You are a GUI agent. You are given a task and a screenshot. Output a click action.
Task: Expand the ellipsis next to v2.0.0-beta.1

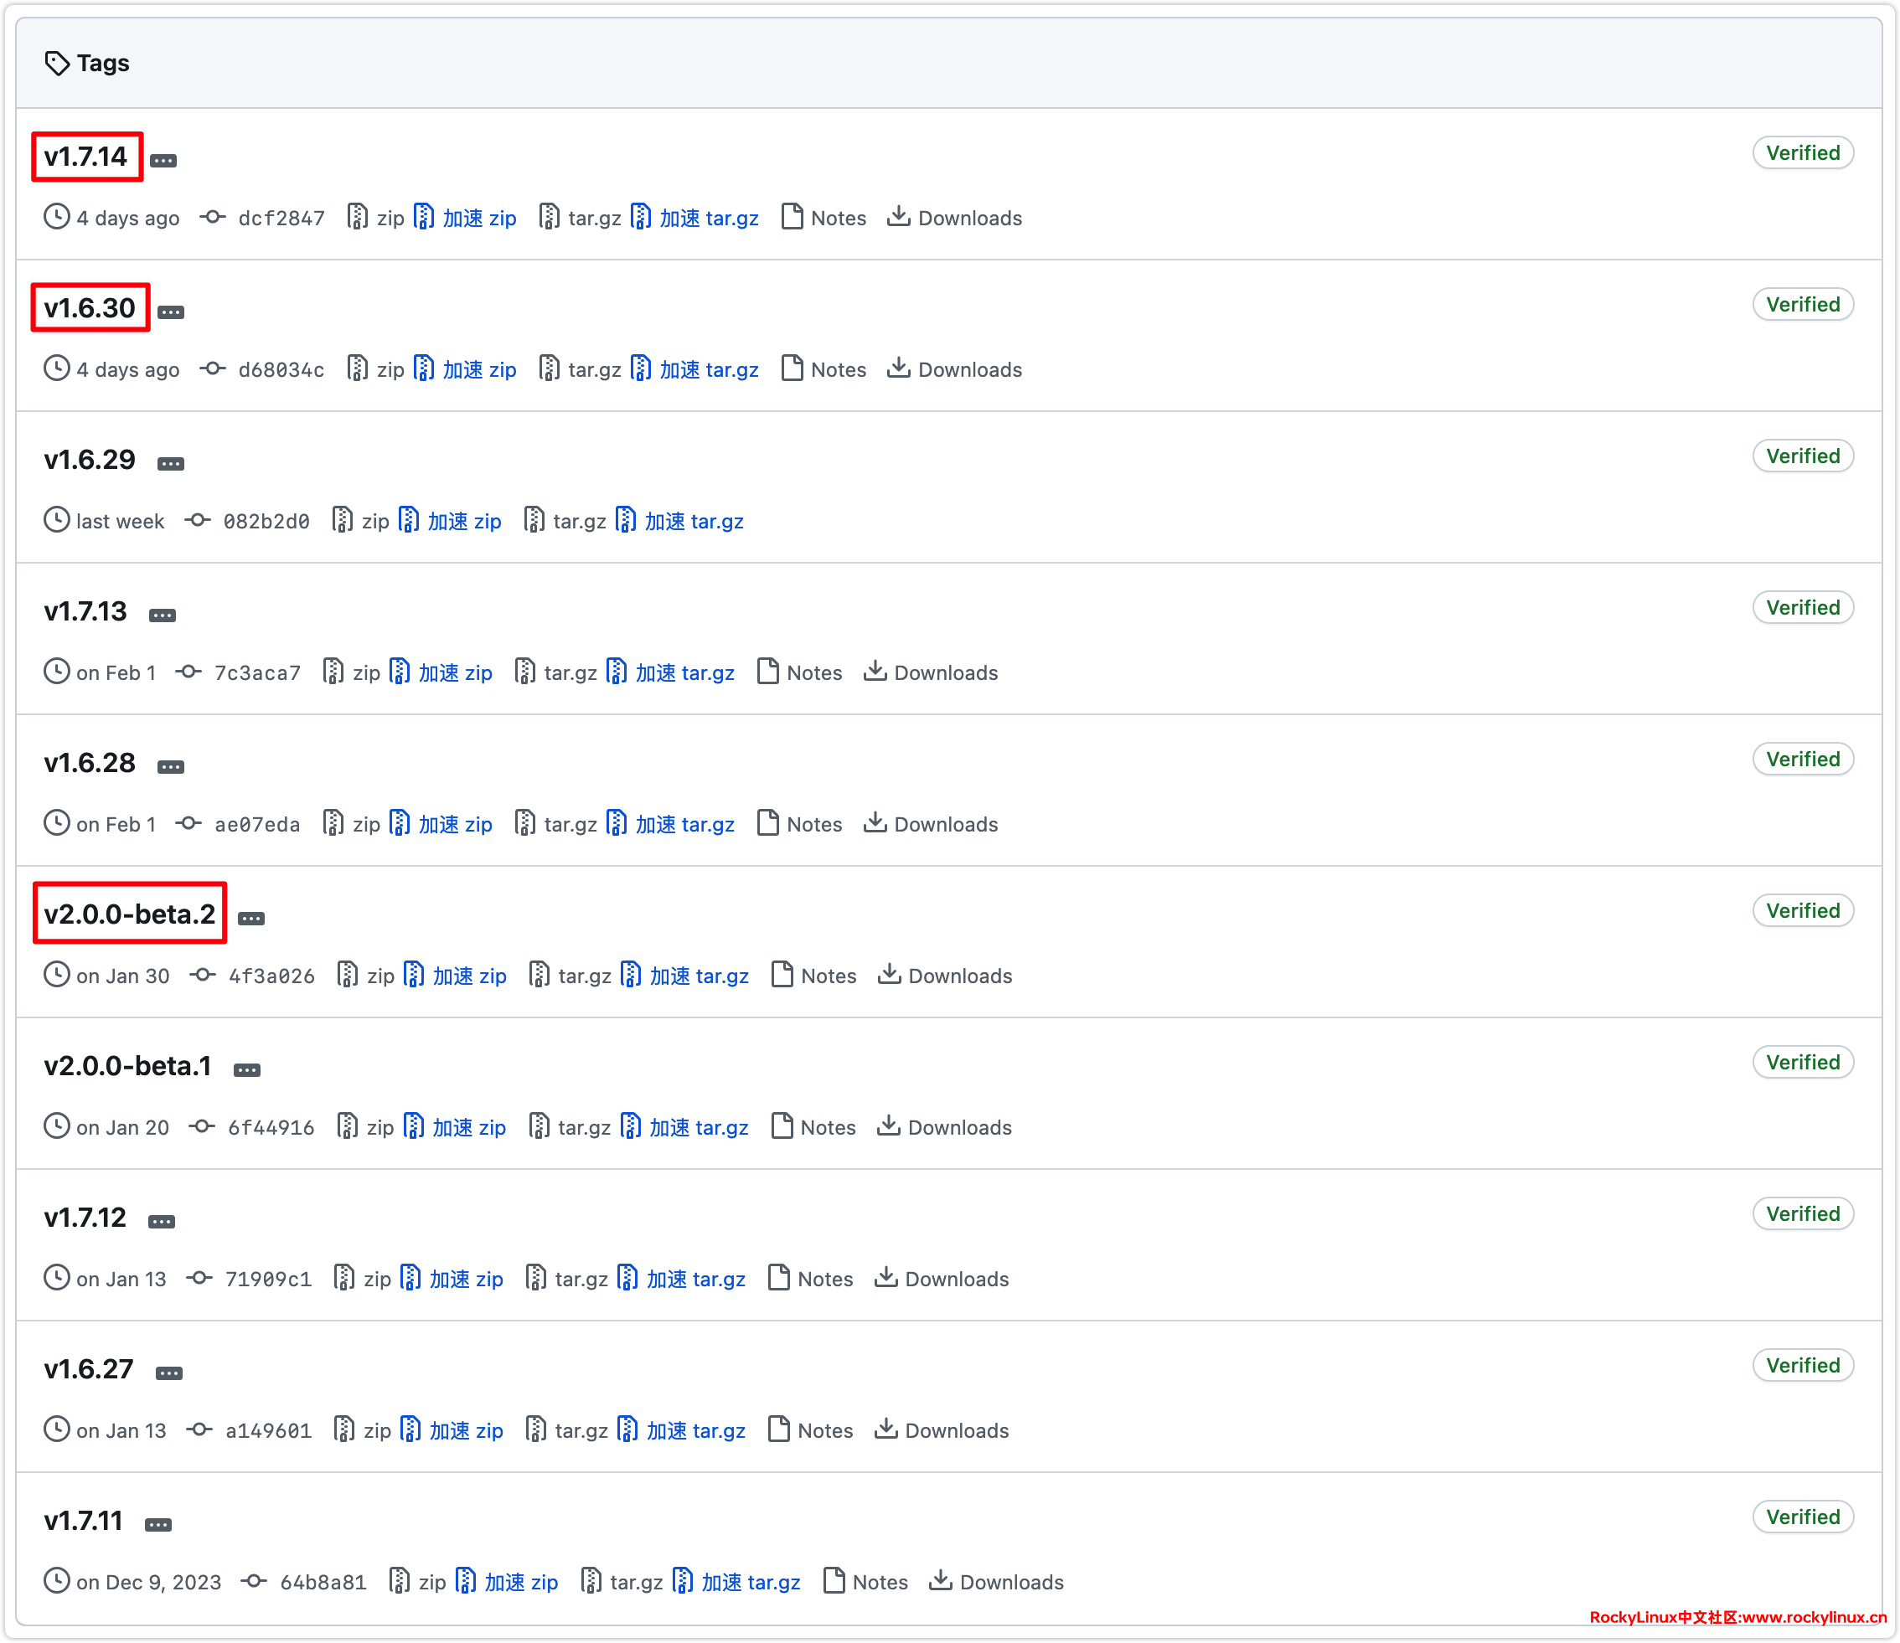tap(246, 1070)
